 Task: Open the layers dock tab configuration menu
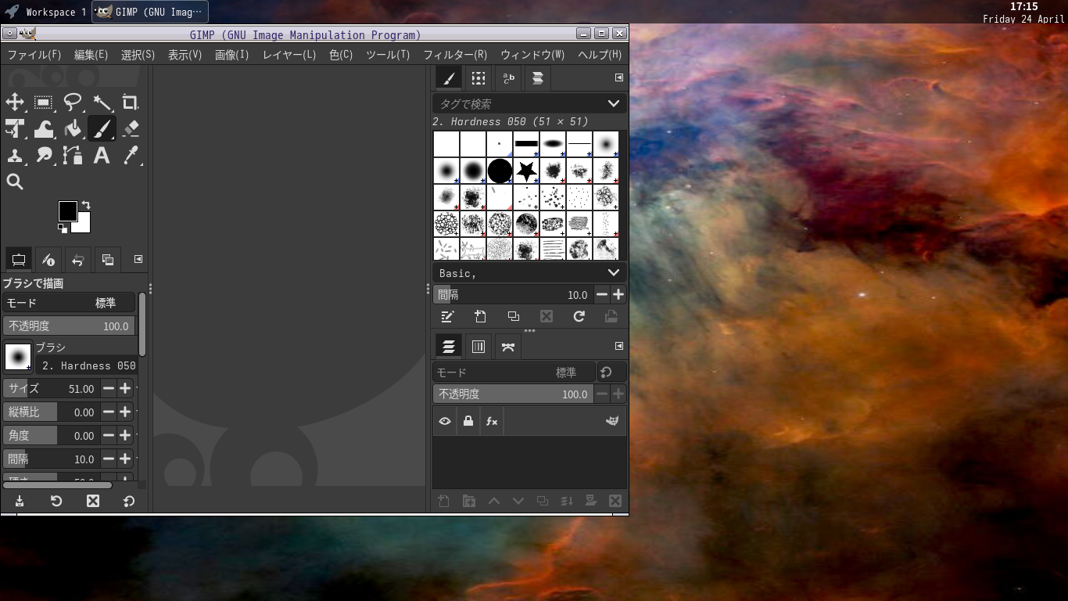tap(619, 346)
